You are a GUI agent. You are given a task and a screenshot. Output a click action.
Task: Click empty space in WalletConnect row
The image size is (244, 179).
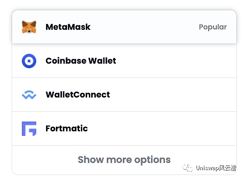tap(173, 94)
